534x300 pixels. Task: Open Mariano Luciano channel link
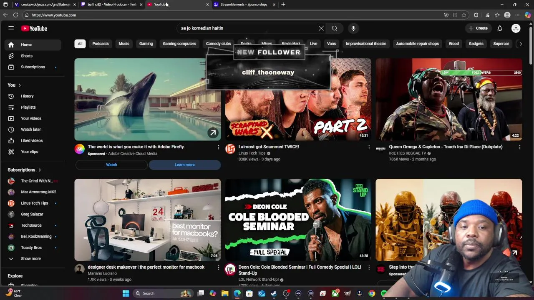tap(102, 274)
